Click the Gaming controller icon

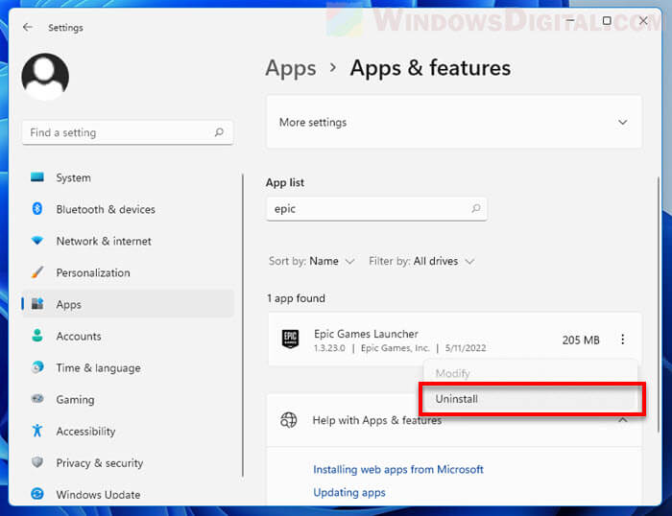pos(37,399)
